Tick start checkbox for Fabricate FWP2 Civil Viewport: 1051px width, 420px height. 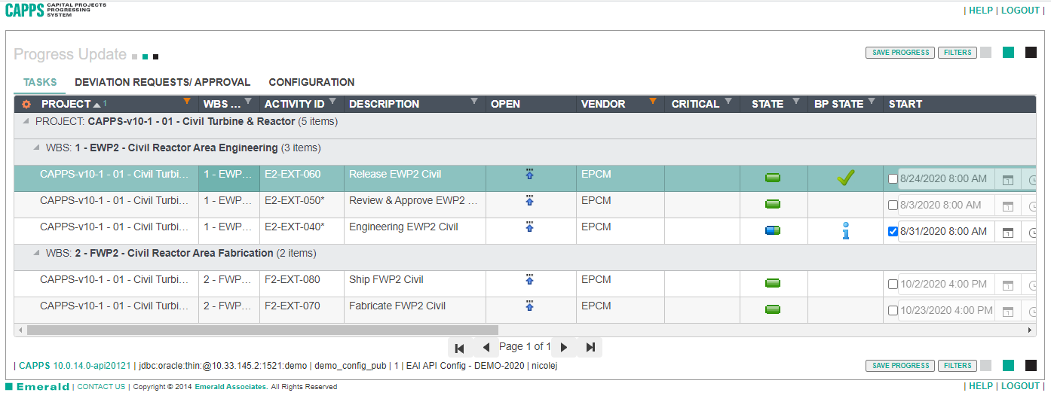[x=893, y=311]
